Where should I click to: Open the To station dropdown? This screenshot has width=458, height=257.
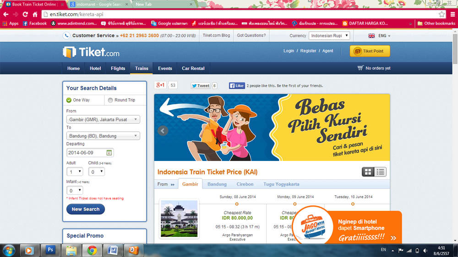[103, 136]
